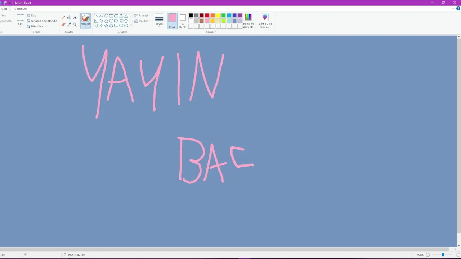Select the five-point star shape
Screen dimensions: 461x259
point(106,26)
